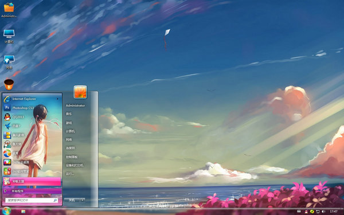Open the shutdown options arrow
This screenshot has width=344, height=215.
(x=83, y=200)
